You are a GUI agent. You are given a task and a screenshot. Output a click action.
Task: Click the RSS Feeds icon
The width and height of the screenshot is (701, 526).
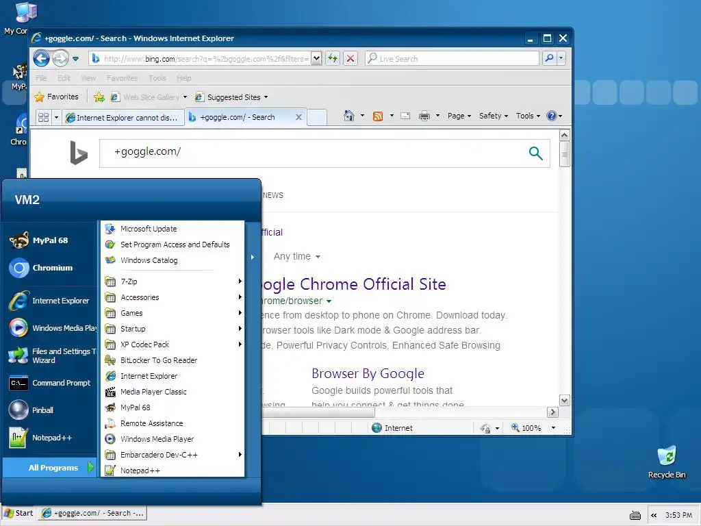(378, 116)
